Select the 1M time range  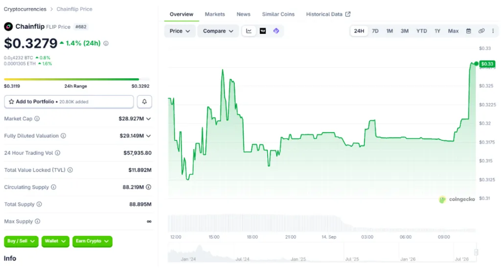[389, 31]
